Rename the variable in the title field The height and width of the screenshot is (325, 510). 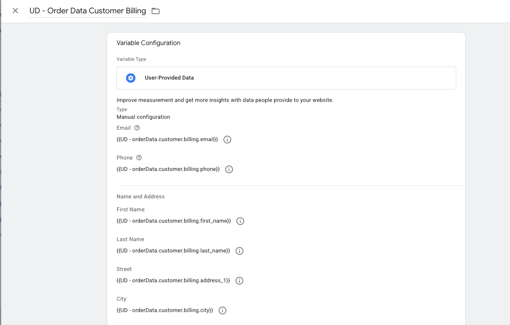point(87,11)
